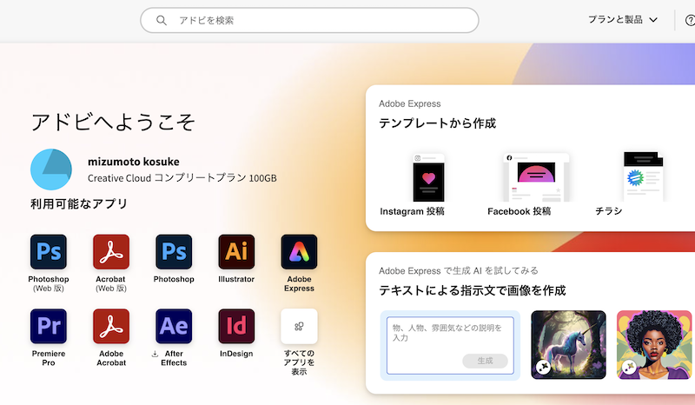
Task: Open the InDesign app icon
Action: (x=236, y=327)
